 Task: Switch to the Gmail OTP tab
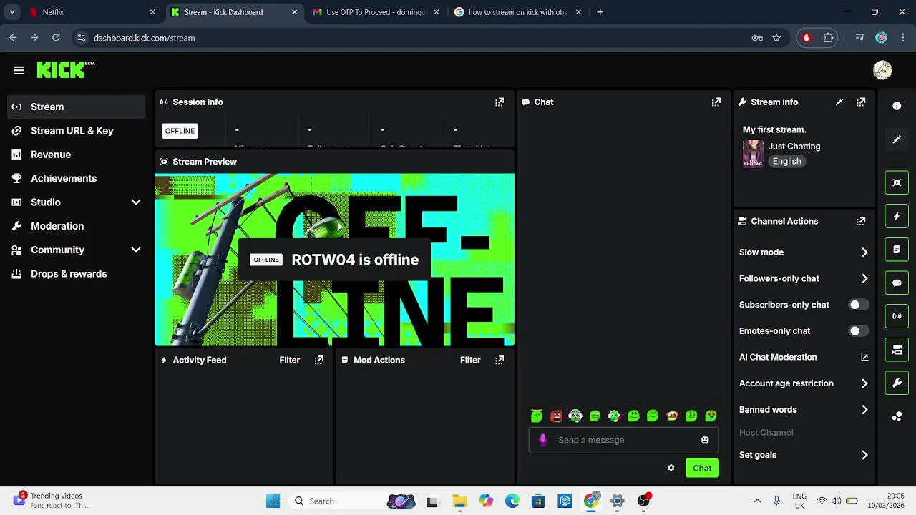pyautogui.click(x=376, y=12)
